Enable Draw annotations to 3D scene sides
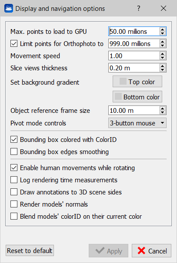The image size is (177, 263). point(14,192)
